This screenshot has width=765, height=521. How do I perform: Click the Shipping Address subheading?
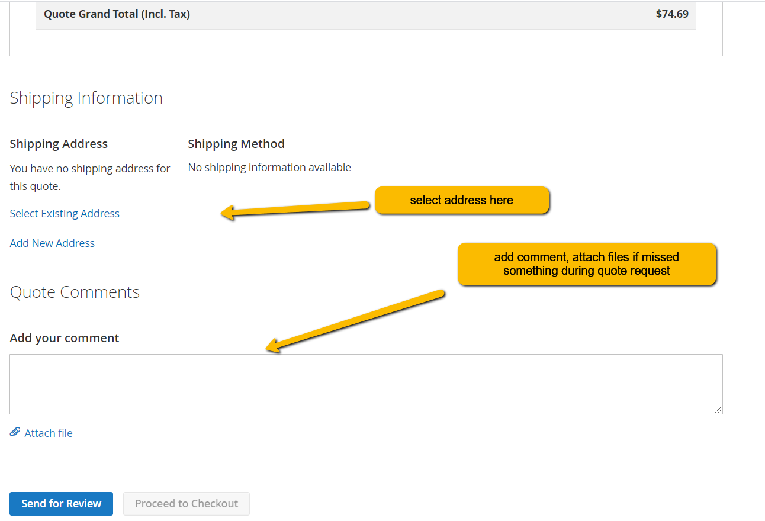pos(59,144)
